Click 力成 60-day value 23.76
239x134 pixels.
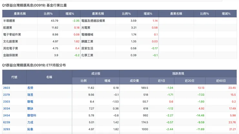232,122
